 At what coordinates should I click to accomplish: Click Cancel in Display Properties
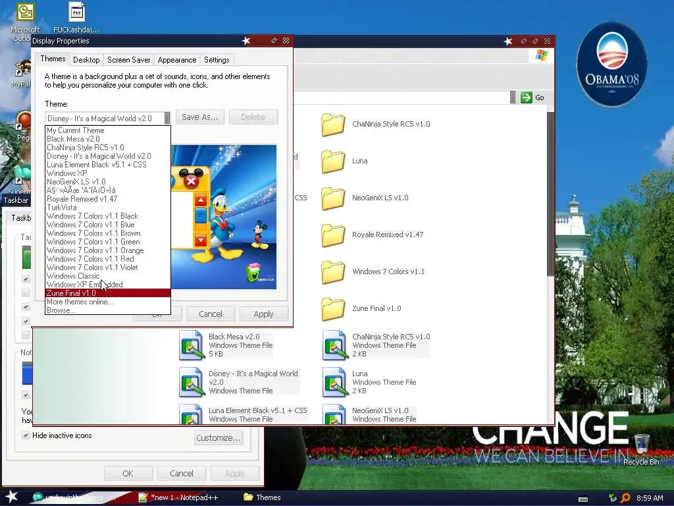pos(211,314)
